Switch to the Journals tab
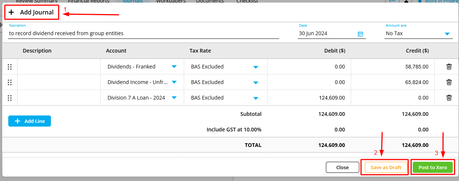The width and height of the screenshot is (459, 181). tap(133, 1)
